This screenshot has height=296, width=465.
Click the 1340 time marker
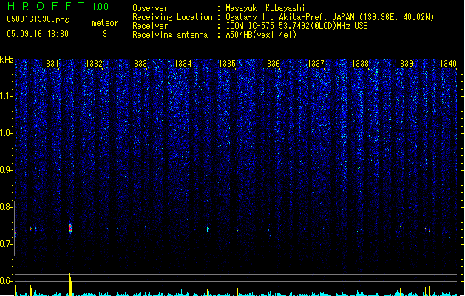tap(449, 64)
